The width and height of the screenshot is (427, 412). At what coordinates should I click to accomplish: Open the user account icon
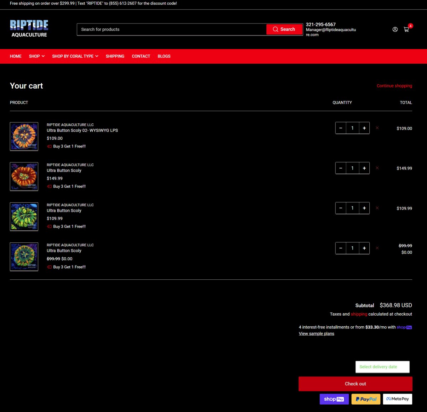coord(395,30)
